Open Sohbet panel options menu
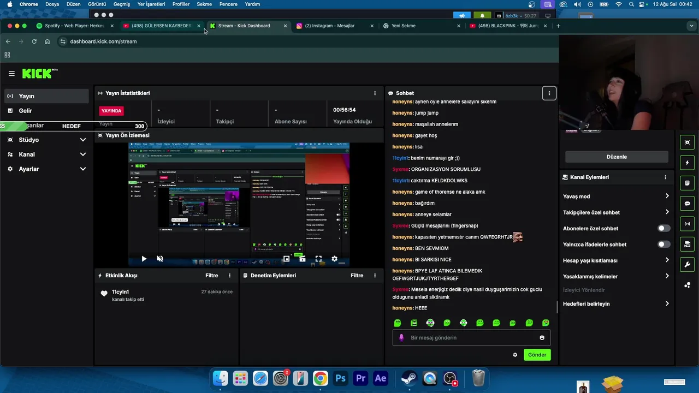Screen dimensions: 699x393 (549, 93)
